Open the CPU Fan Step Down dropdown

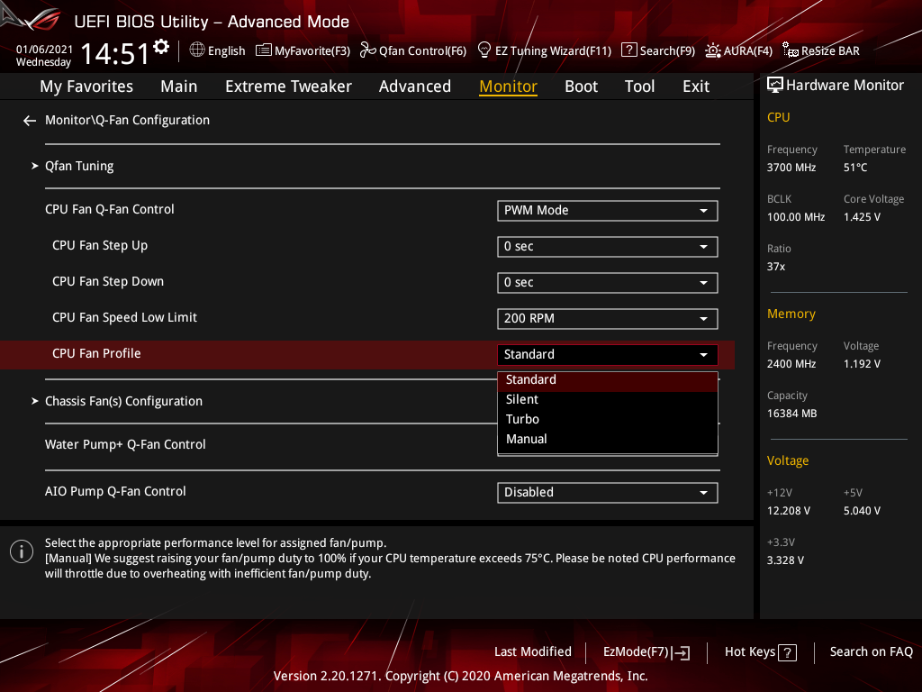click(x=608, y=282)
